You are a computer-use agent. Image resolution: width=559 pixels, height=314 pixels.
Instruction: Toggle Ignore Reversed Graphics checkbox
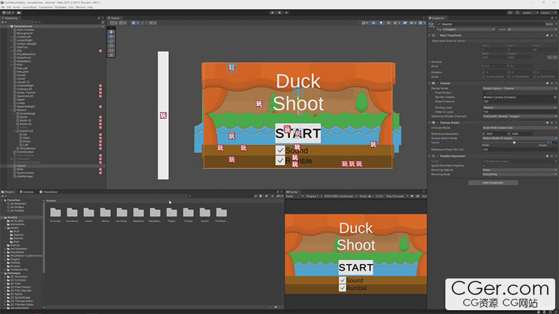click(x=484, y=166)
